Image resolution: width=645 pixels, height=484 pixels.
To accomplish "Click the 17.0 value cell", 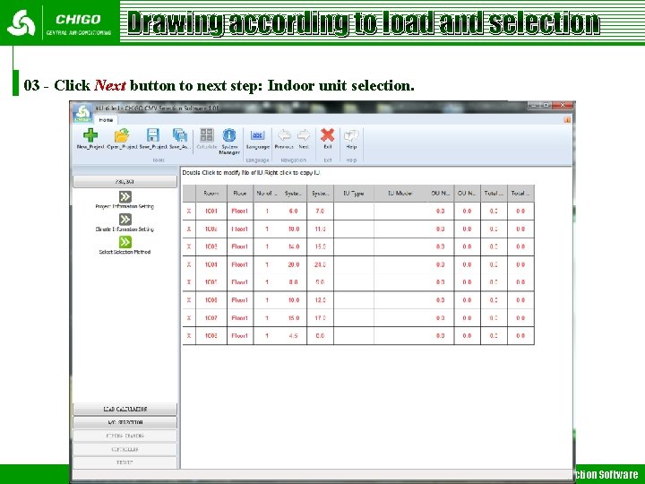I will tap(320, 317).
